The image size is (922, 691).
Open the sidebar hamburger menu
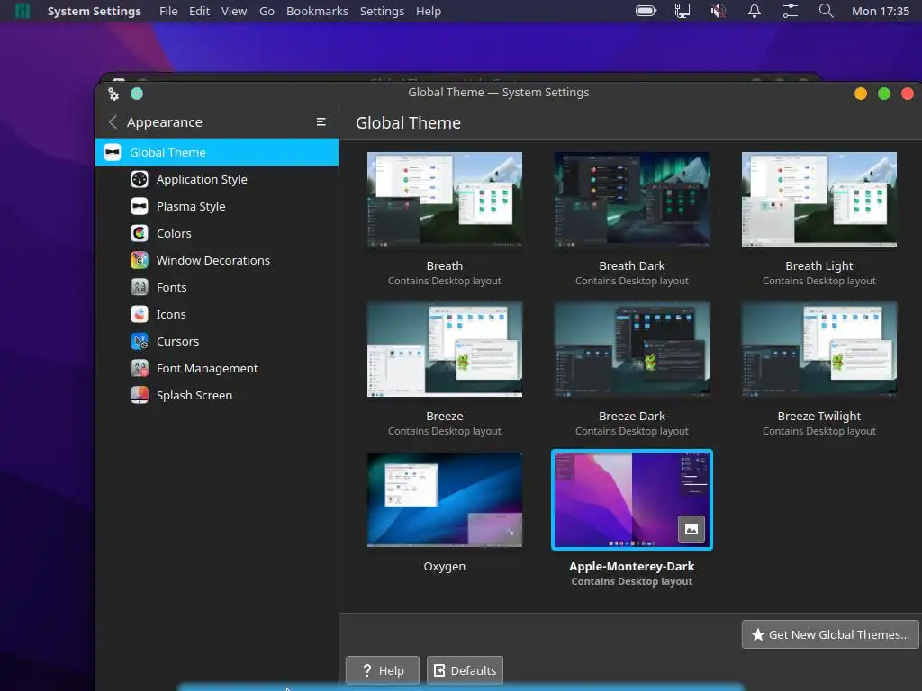[x=321, y=121]
